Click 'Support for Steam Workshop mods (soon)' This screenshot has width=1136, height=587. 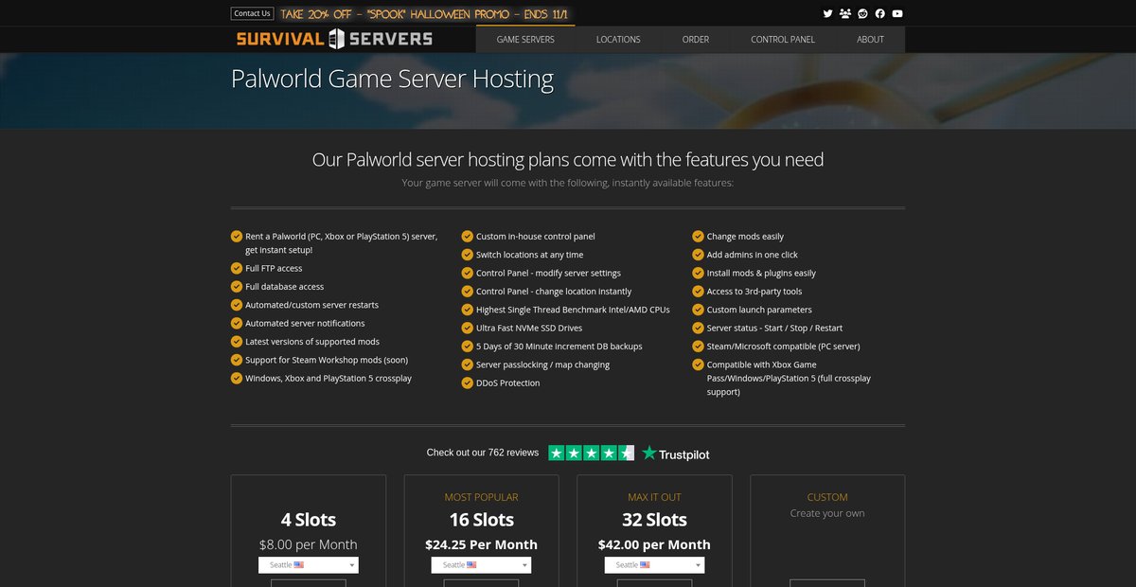327,360
